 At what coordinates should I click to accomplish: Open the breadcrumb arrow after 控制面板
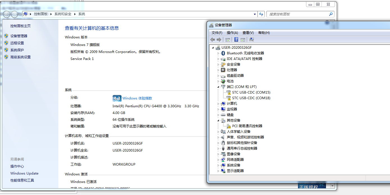click(x=51, y=14)
